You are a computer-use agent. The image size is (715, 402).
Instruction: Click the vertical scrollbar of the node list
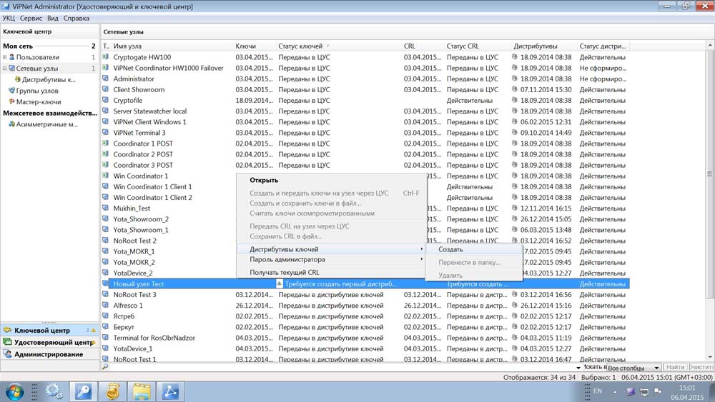click(x=709, y=174)
